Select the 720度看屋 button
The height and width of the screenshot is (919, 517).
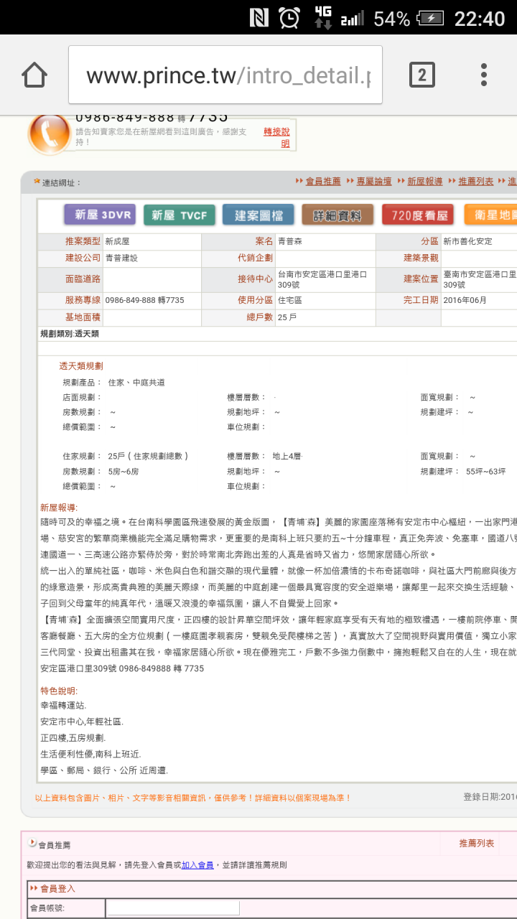pos(418,215)
